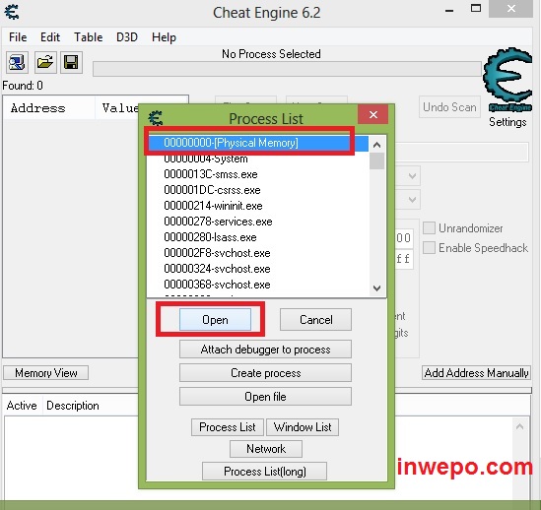
Task: Click process list scrollbar down arrow
Action: tap(376, 287)
